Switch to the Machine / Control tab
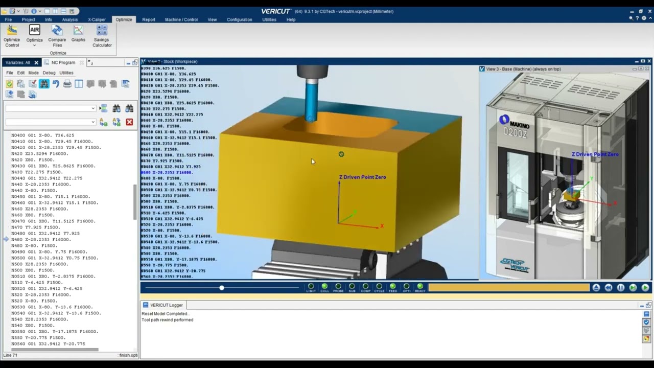The width and height of the screenshot is (654, 368). point(181,19)
